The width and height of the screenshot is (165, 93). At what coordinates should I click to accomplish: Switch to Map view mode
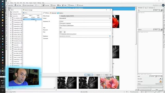tap(59, 5)
